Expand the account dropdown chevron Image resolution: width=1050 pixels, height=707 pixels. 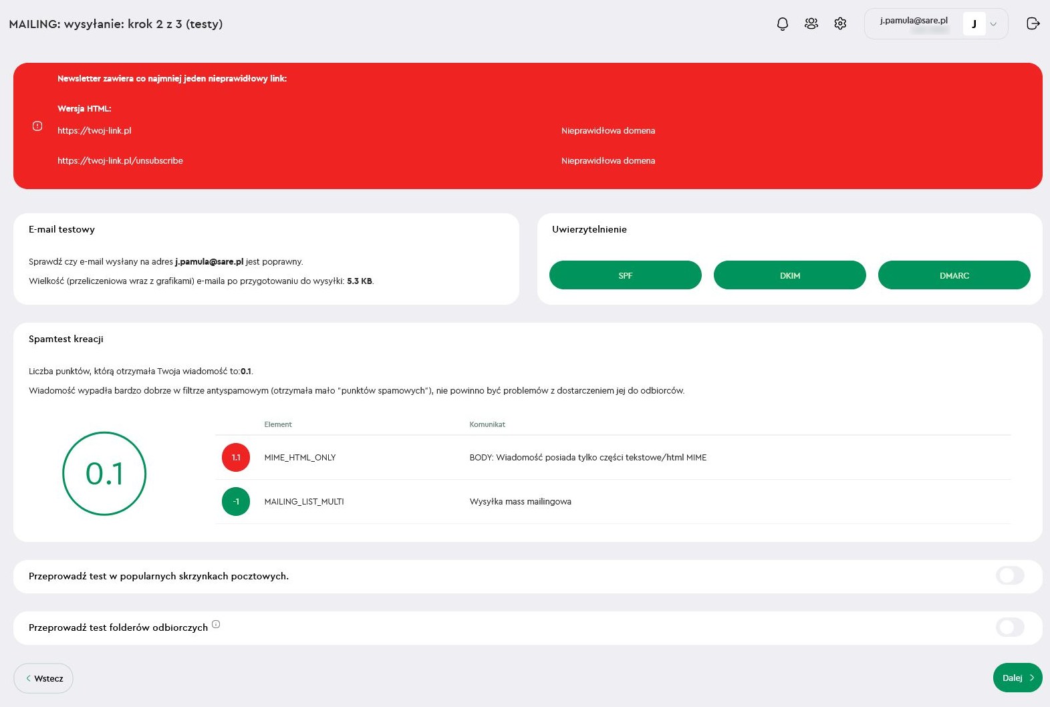click(x=993, y=25)
